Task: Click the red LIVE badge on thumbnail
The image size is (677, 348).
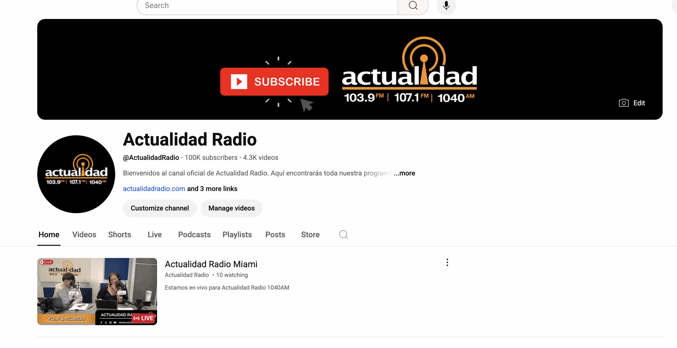Action: tap(144, 318)
